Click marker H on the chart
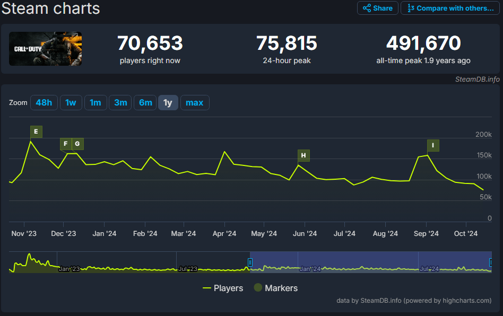The height and width of the screenshot is (316, 503). (304, 155)
